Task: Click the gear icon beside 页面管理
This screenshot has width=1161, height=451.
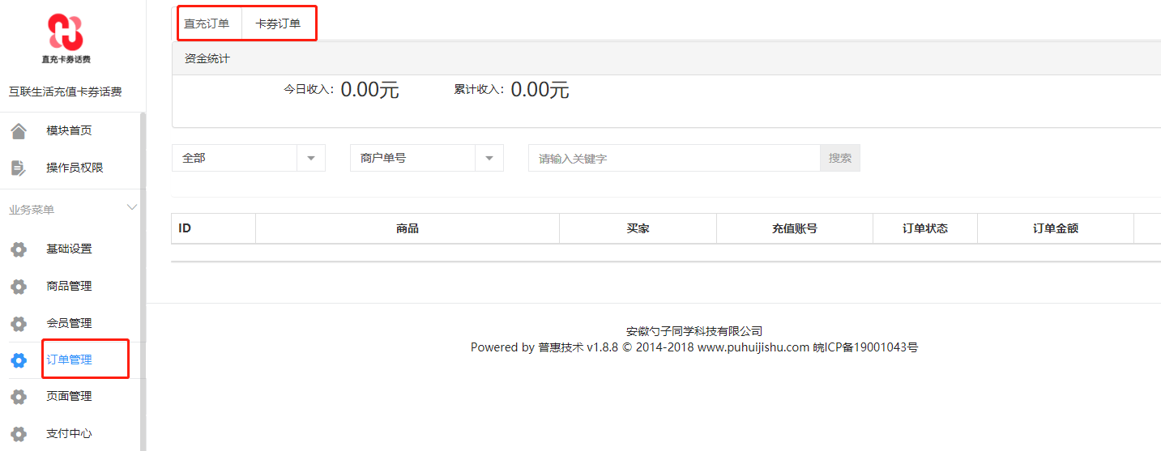Action: [x=19, y=397]
